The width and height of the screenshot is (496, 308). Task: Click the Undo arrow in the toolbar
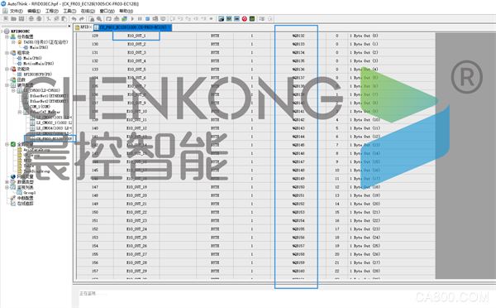74,19
